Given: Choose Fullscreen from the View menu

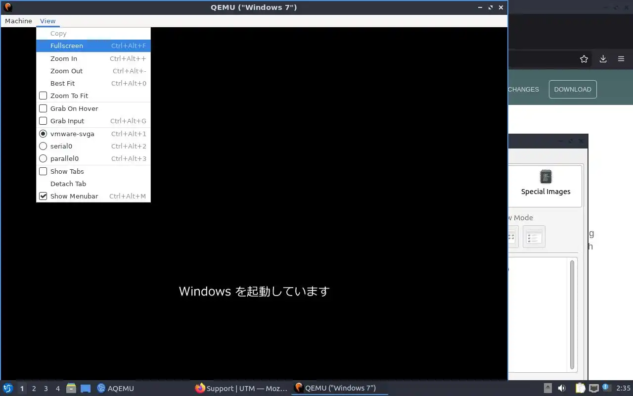Looking at the screenshot, I should pyautogui.click(x=93, y=46).
